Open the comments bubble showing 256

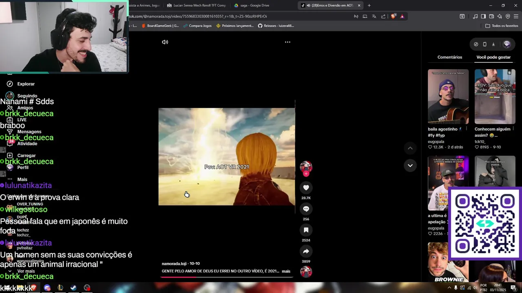[306, 209]
